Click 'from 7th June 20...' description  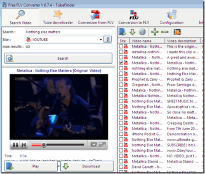pos(182,129)
